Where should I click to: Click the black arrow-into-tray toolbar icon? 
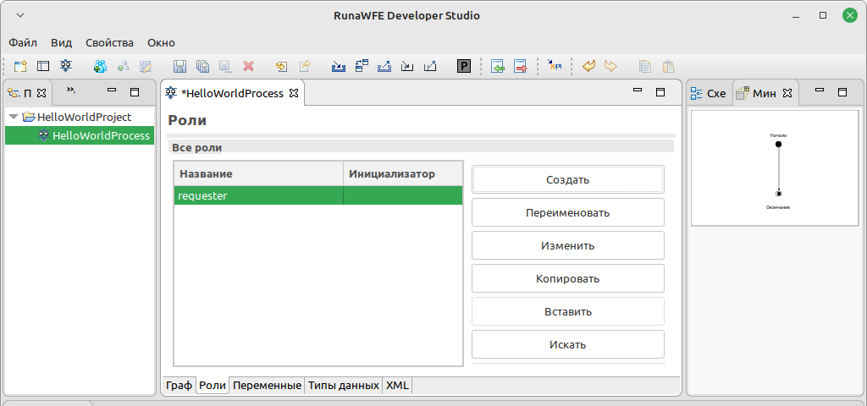coord(407,67)
